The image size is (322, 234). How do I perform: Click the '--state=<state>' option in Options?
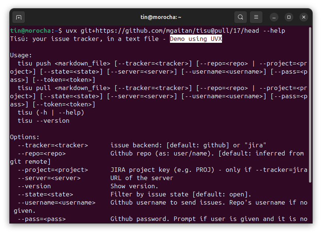45,194
